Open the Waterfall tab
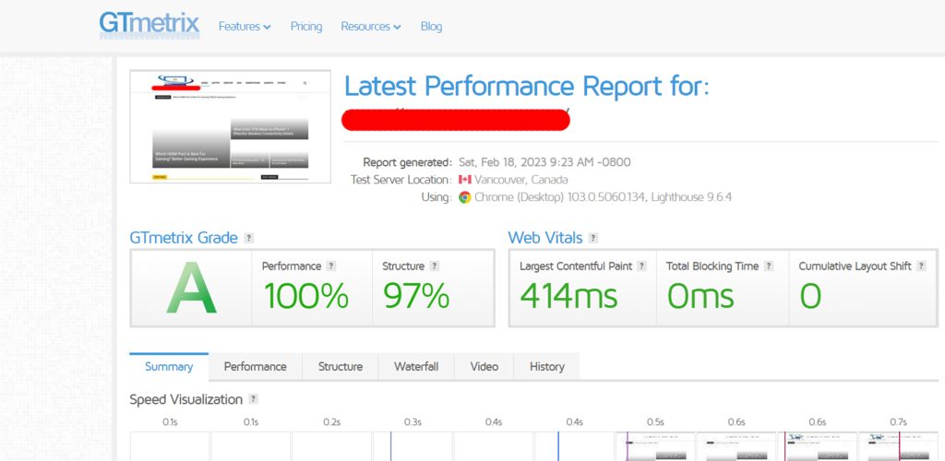The height and width of the screenshot is (461, 945). click(x=416, y=367)
